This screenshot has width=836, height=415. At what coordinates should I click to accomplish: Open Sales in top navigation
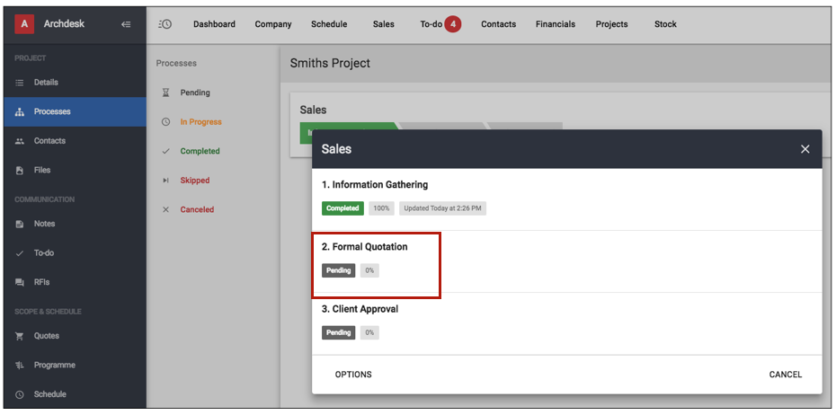[384, 24]
